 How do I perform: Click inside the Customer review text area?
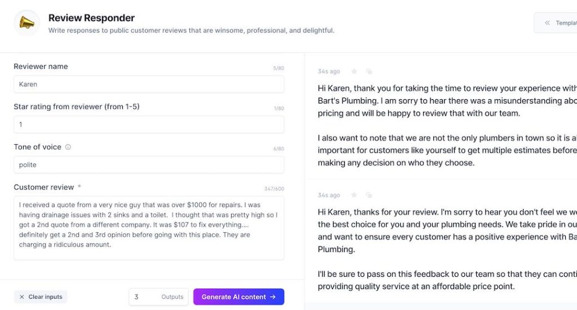pos(149,228)
